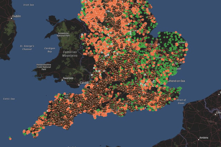Screen dimensions: 221x147
Task: Click the Cardiff city label
Action: point(84,83)
